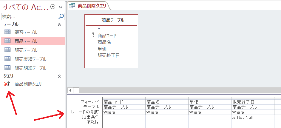Select 商品削除クエリ in the navigation list

click(28, 84)
